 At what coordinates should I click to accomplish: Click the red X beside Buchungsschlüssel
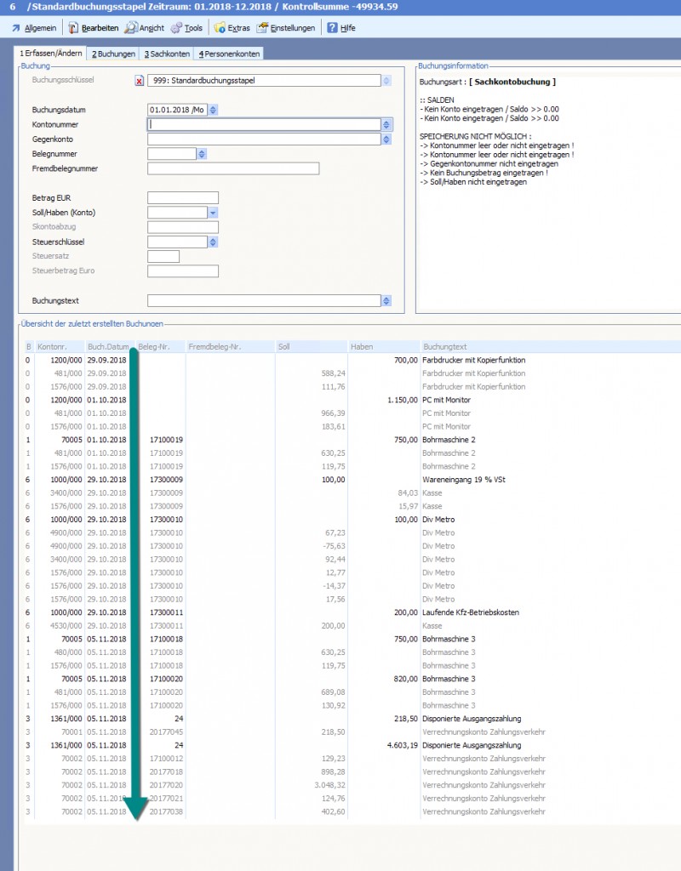[140, 81]
